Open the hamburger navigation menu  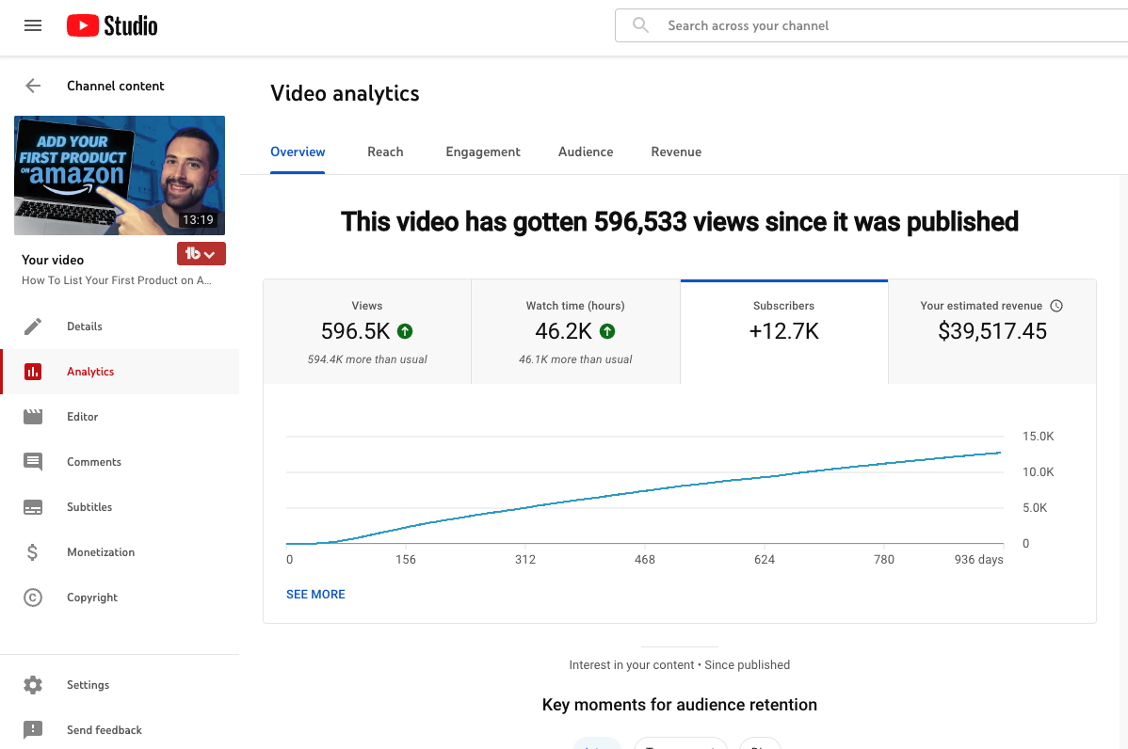coord(33,26)
